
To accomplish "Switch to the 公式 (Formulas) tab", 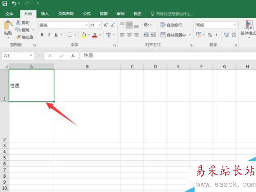I will pos(87,14).
